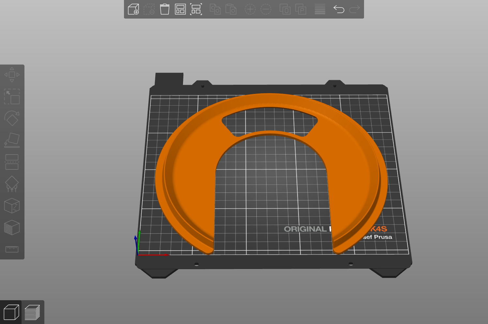Arrange all objects on the bed
The height and width of the screenshot is (324, 488).
pyautogui.click(x=180, y=9)
